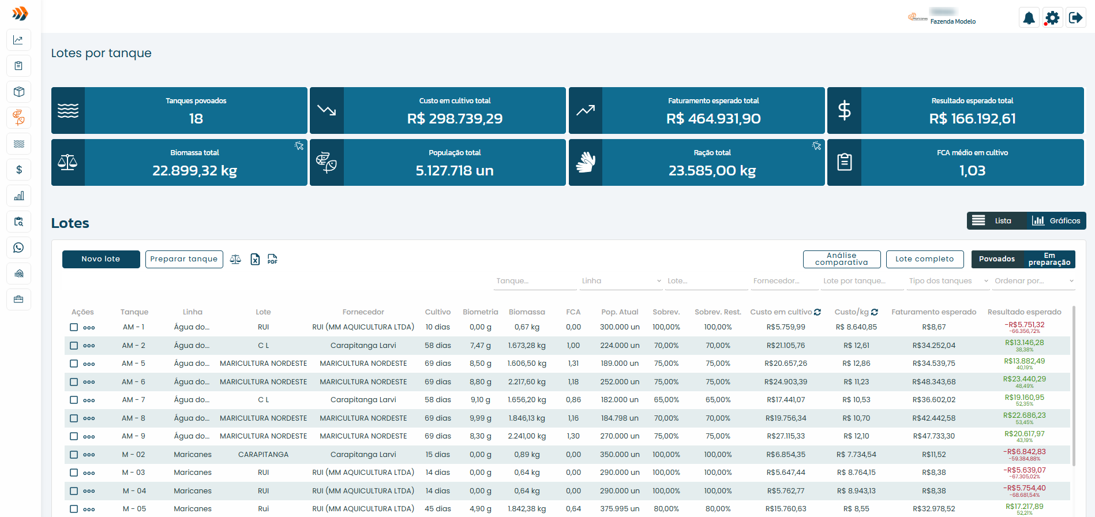Viewport: 1095px width, 517px height.
Task: Switch to Gráficos view
Action: (x=1056, y=221)
